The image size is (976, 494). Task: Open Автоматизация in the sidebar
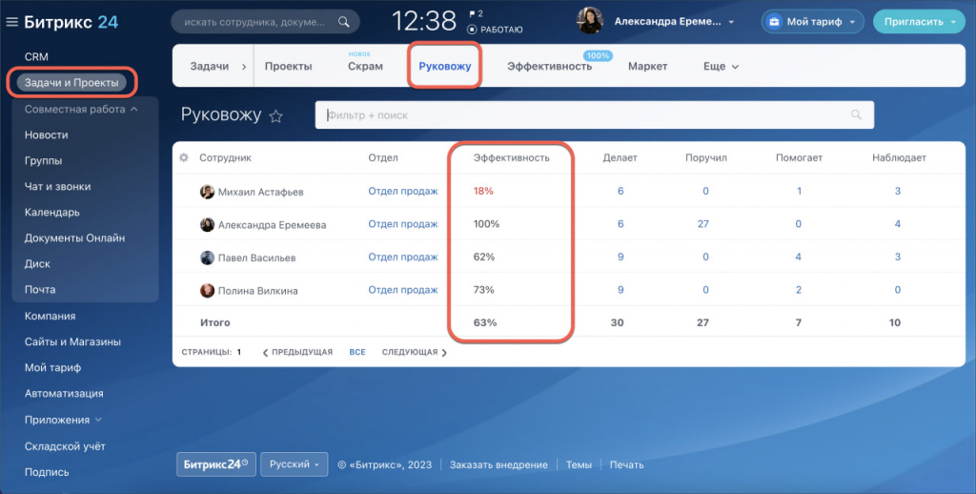point(64,394)
